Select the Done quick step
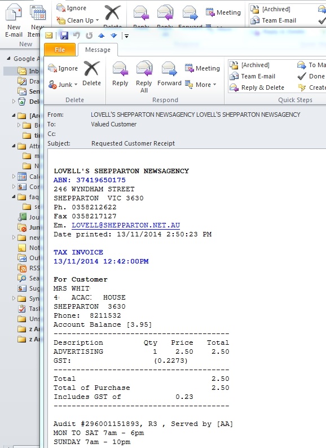326x448 pixels. pos(311,76)
